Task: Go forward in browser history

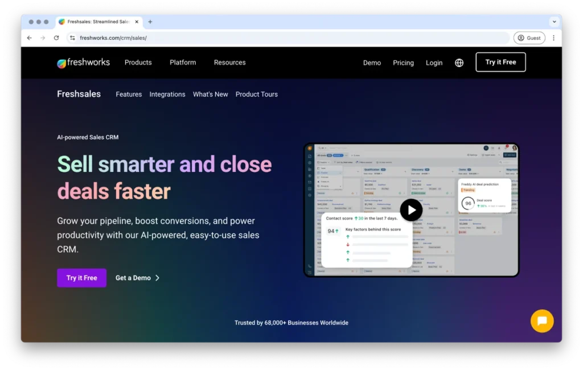Action: point(43,38)
